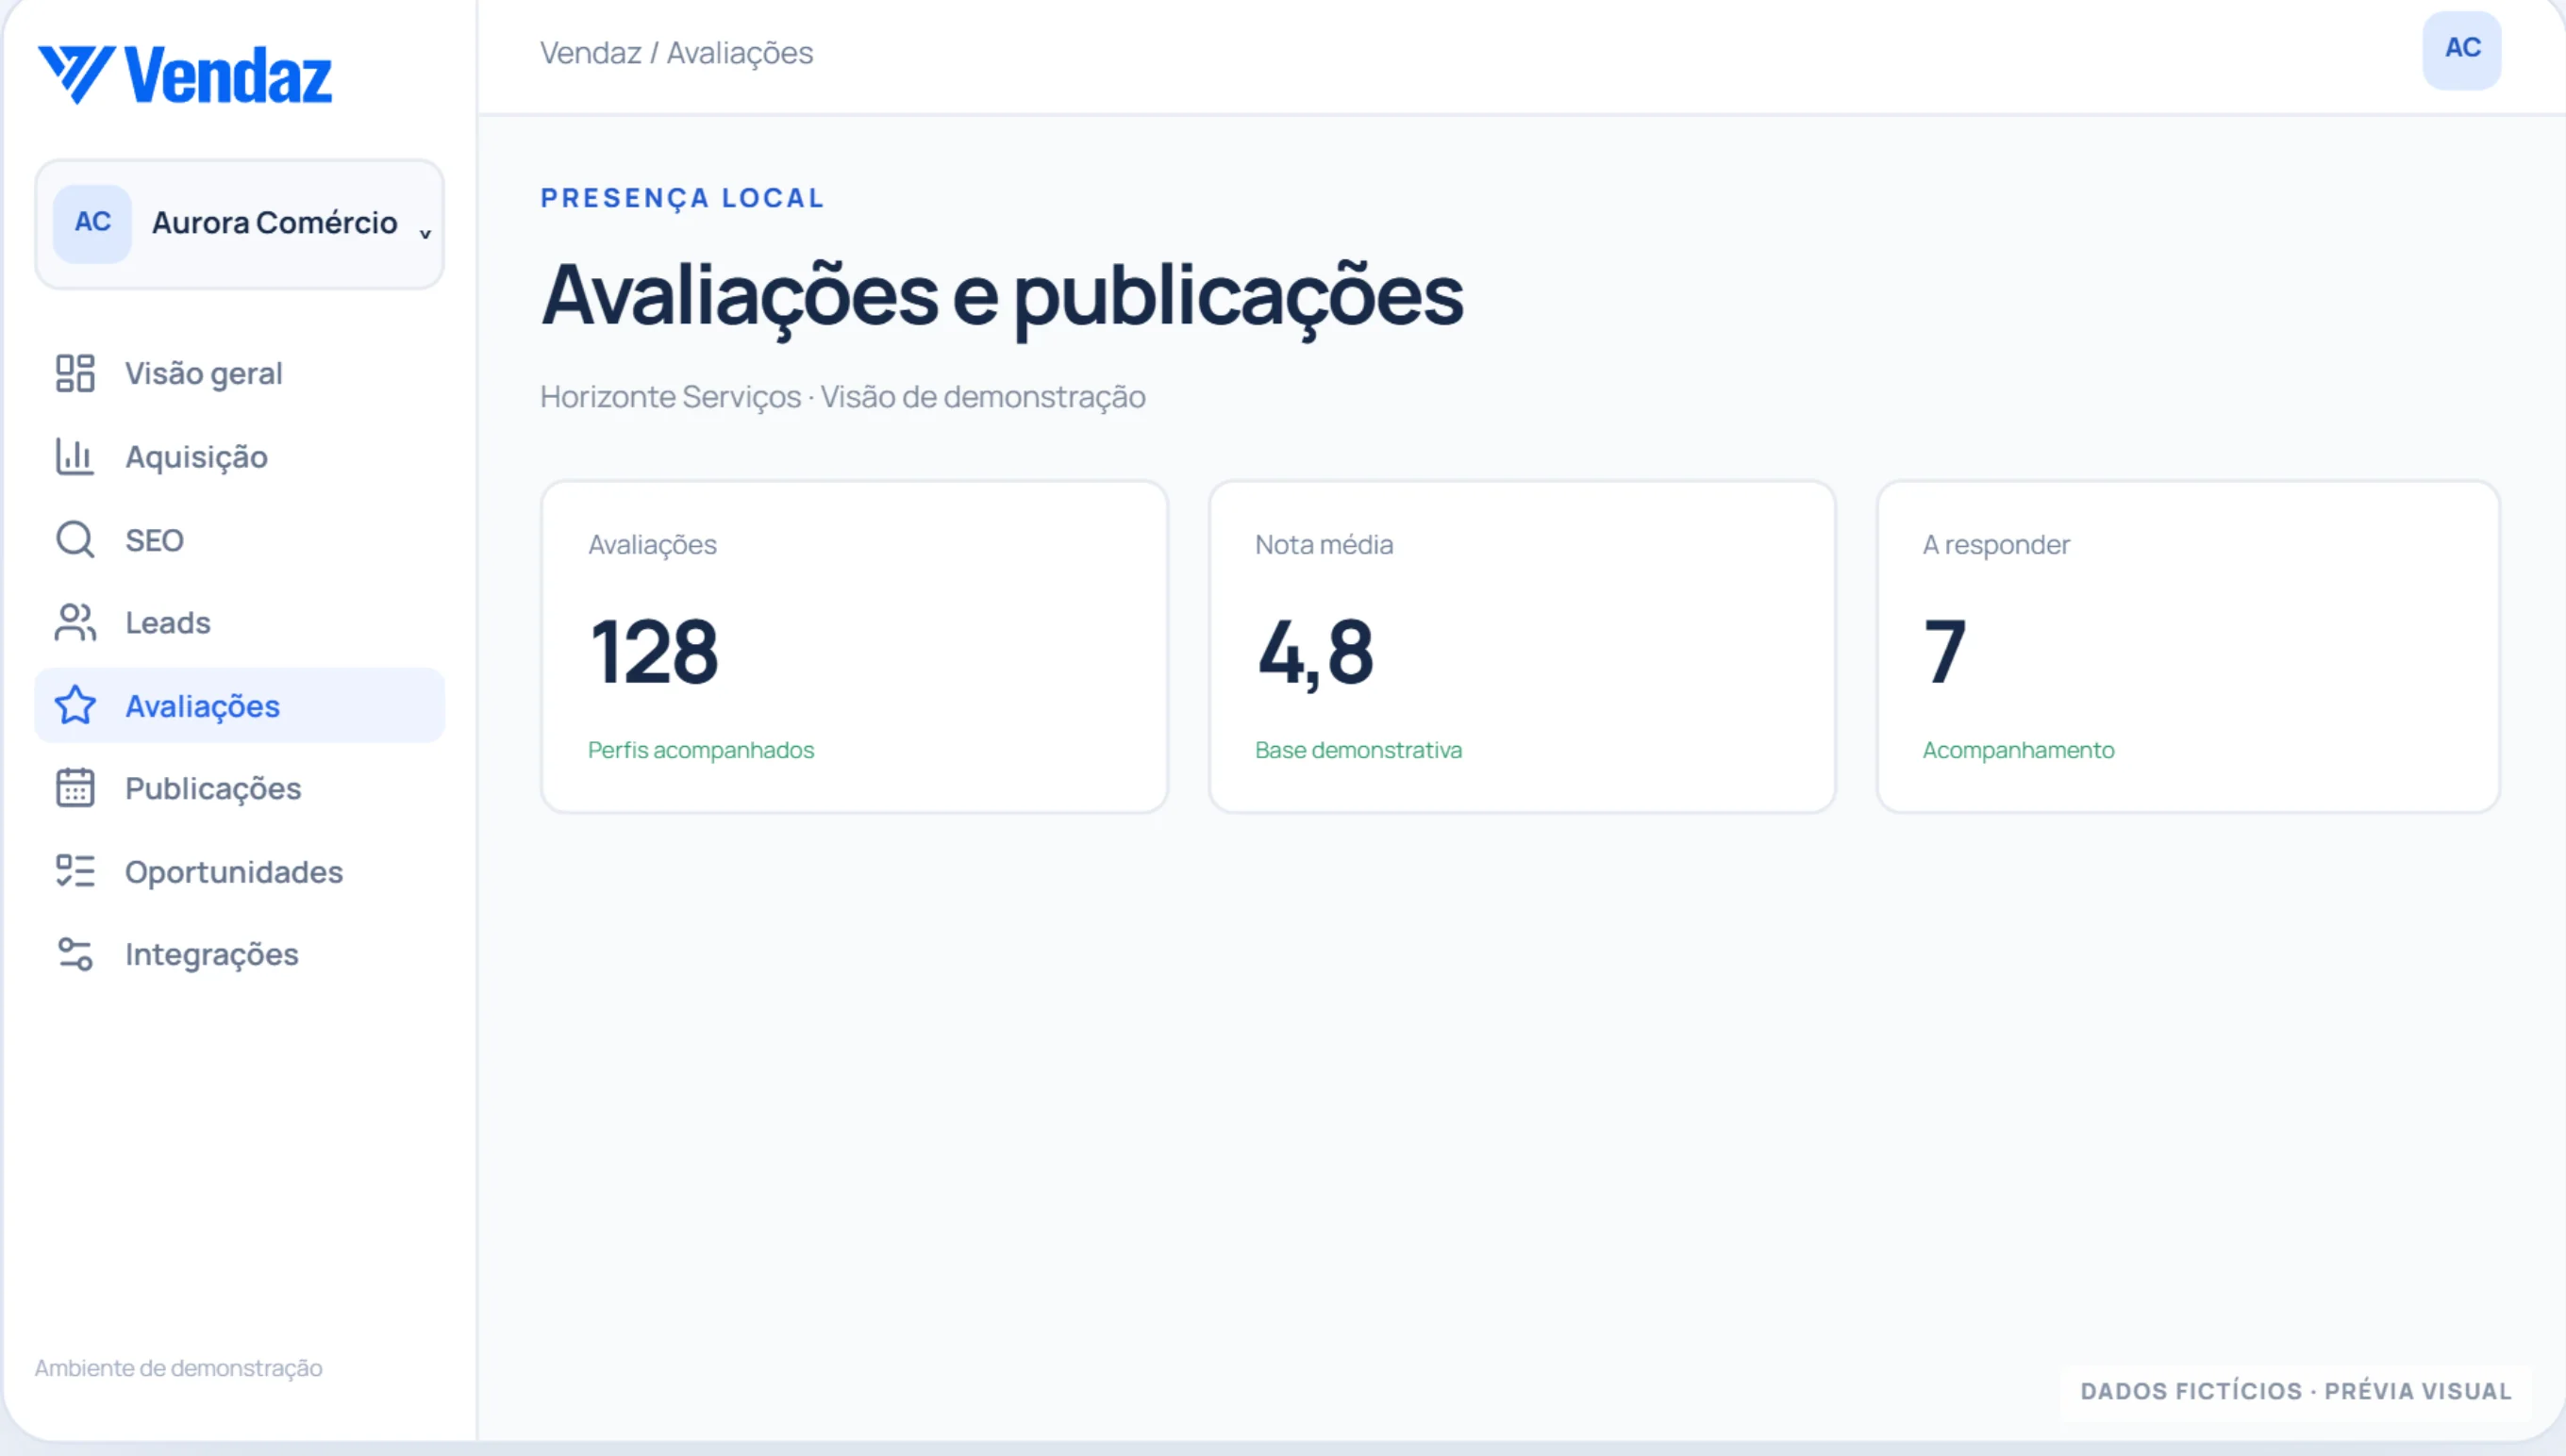
Task: Open the Visão geral menu item
Action: (239, 373)
